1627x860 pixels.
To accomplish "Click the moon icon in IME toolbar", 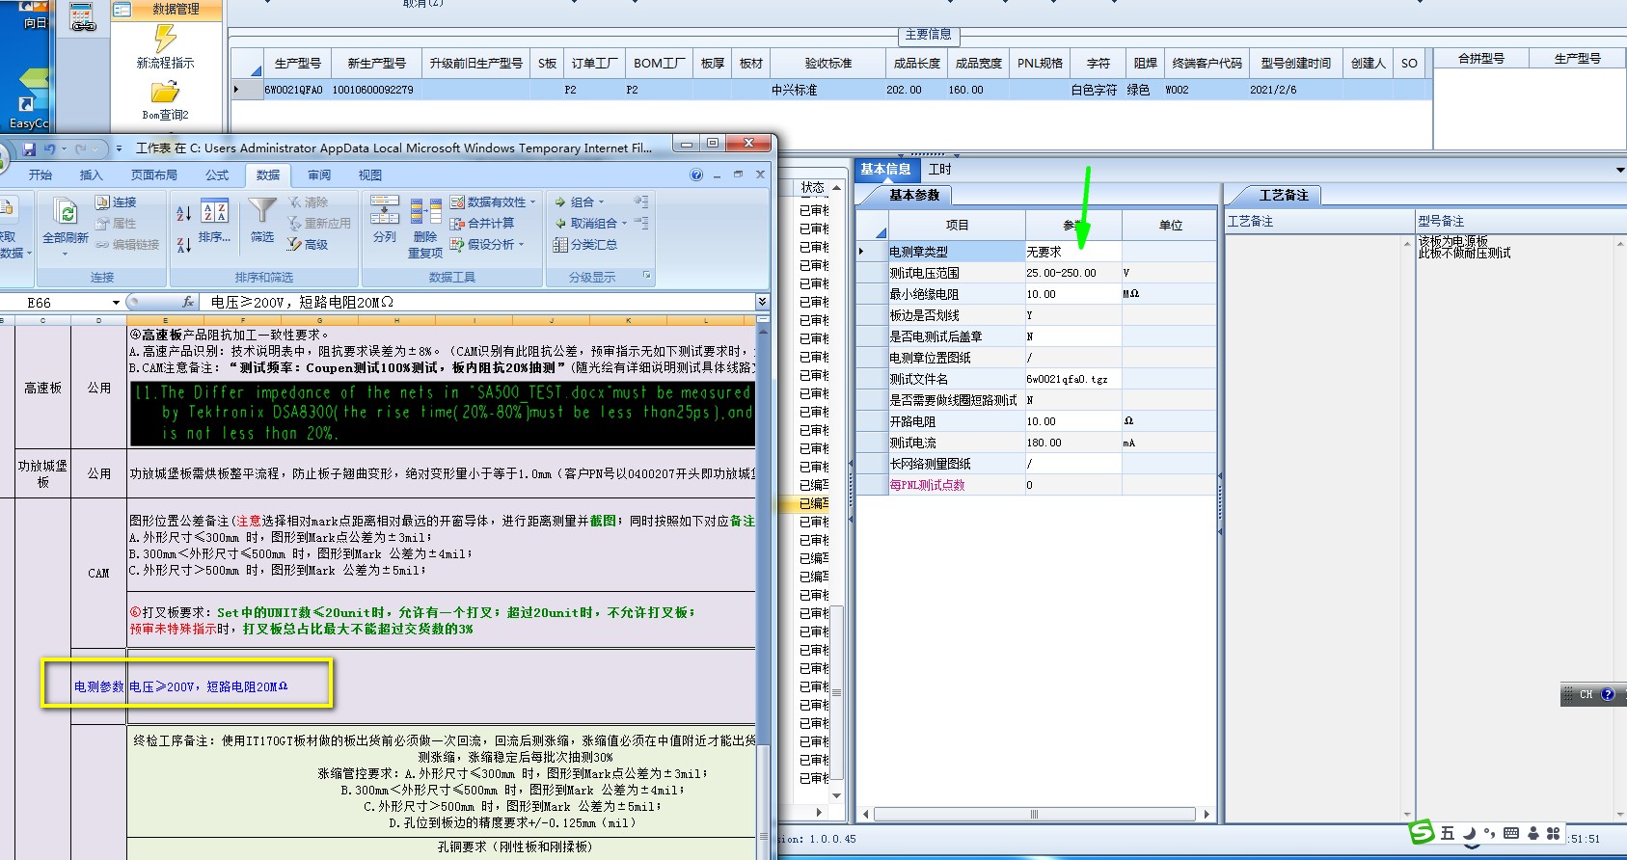I will [1469, 833].
